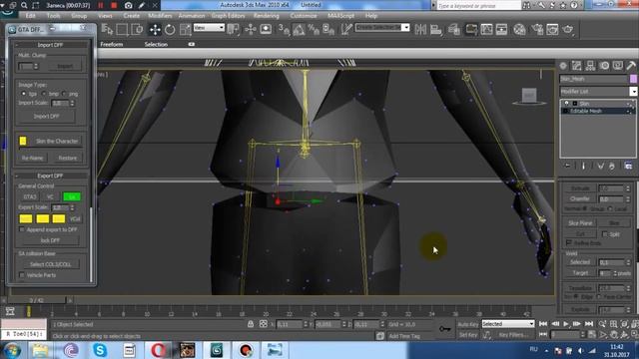Enable Append export to DFF checkbox
The height and width of the screenshot is (359, 639).
22,229
